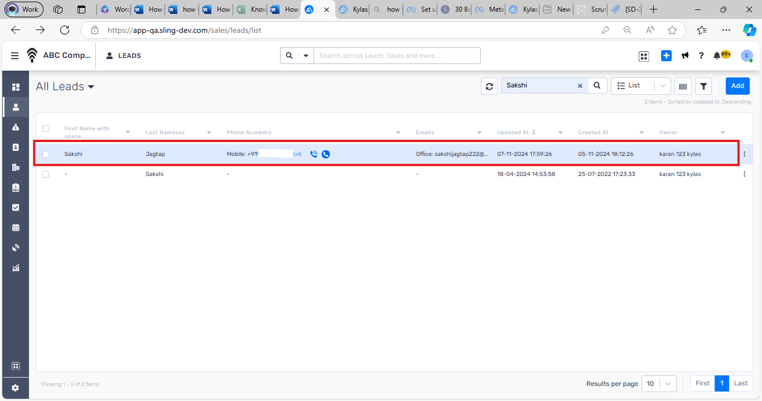762x401 pixels.
Task: Open the megaphone announcements icon
Action: point(685,56)
